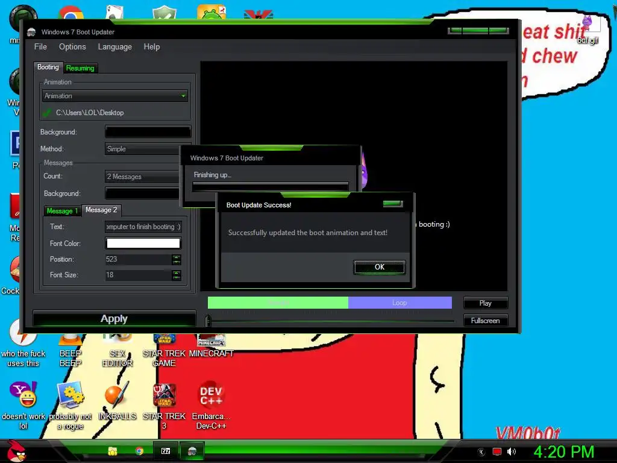Decrease Font Size with the down arrow

click(177, 277)
